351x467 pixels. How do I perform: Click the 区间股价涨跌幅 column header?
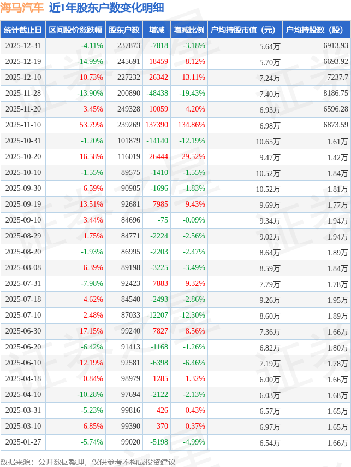pyautogui.click(x=74, y=30)
